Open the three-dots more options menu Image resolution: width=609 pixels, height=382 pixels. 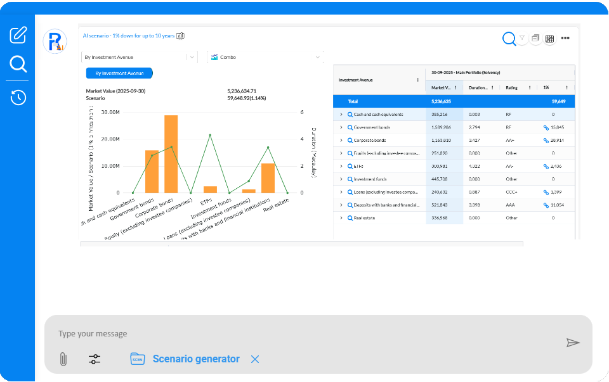click(x=565, y=39)
